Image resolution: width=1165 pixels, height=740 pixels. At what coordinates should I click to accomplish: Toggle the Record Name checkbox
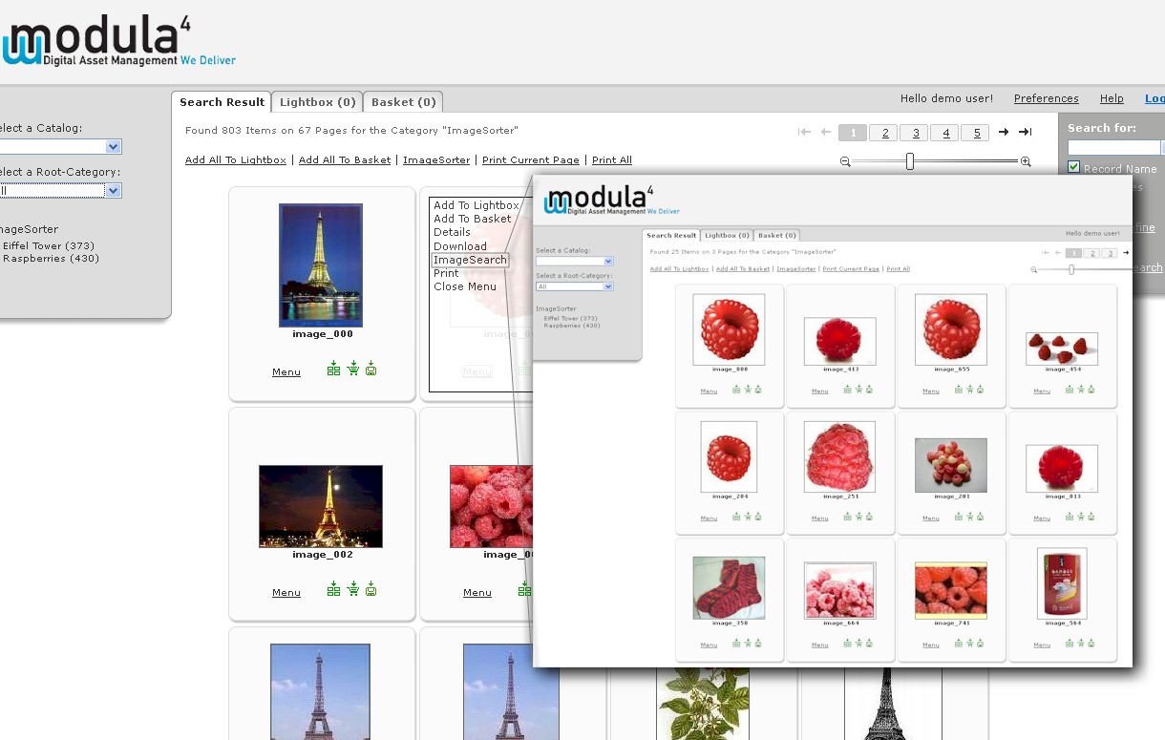[1073, 167]
